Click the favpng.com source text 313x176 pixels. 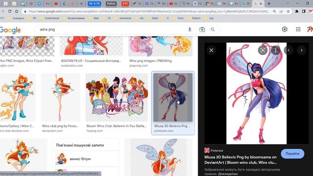(x=94, y=131)
